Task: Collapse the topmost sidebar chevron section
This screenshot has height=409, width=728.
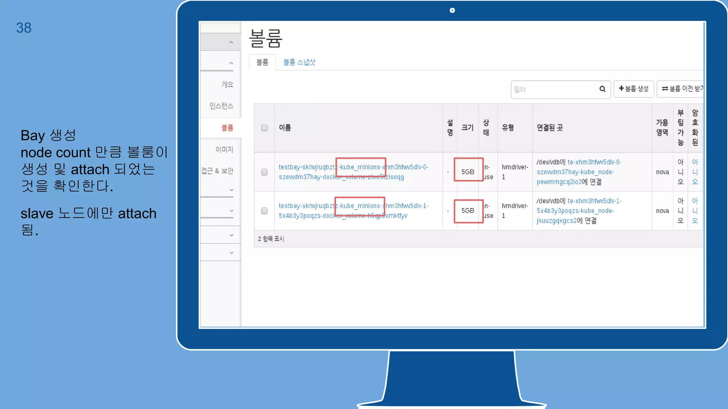Action: [231, 42]
